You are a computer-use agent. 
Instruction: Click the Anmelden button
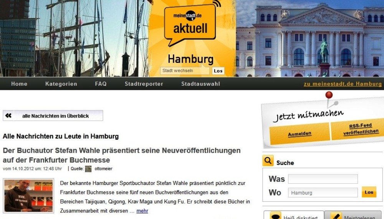[x=300, y=134]
